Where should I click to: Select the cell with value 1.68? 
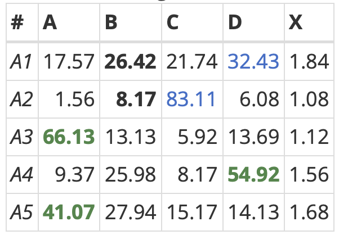309,213
